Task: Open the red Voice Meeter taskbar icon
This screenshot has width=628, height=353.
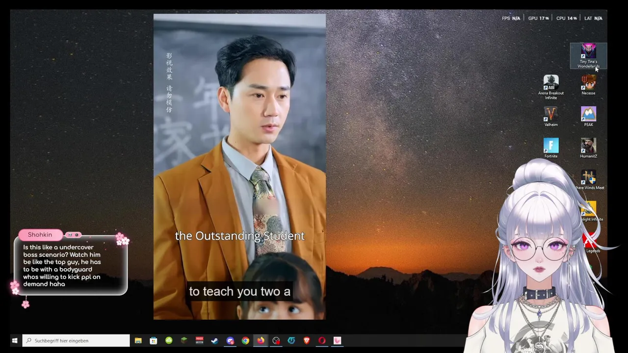Action: click(199, 340)
